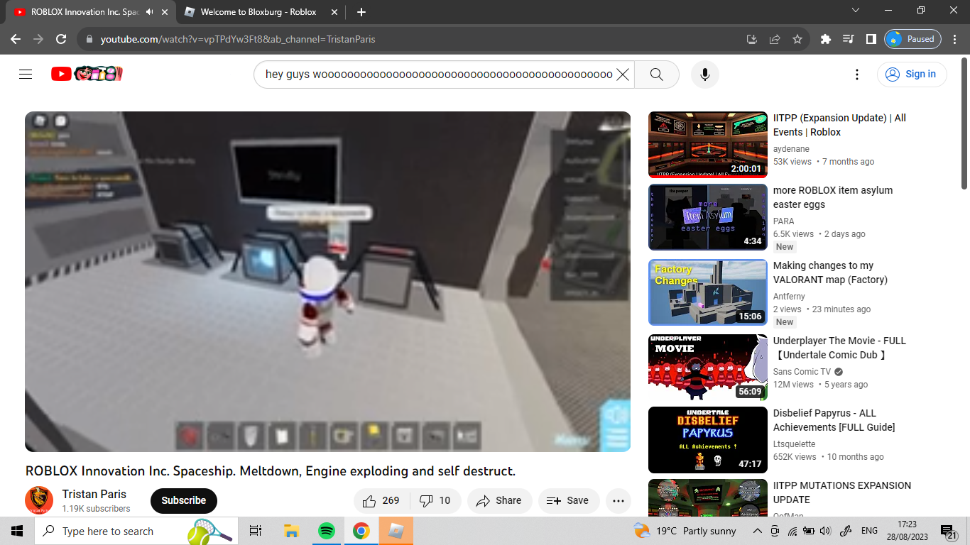Screen dimensions: 970x545
Task: Open more actions ellipsis under video
Action: point(618,500)
